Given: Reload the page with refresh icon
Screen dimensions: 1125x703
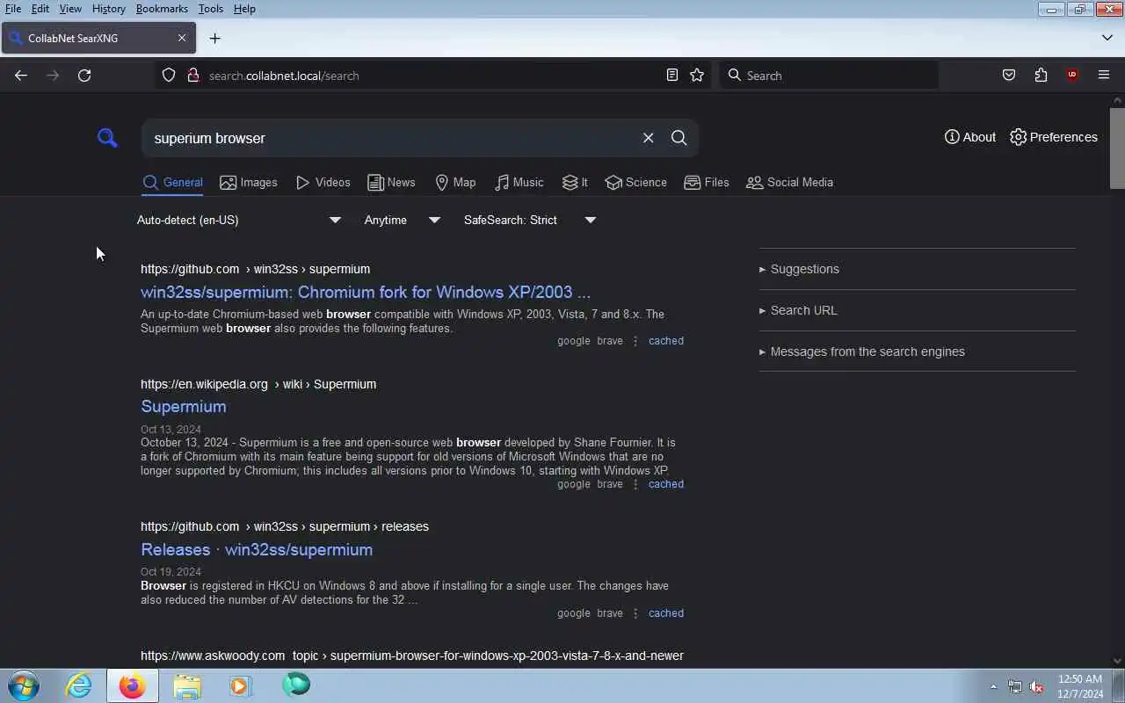Looking at the screenshot, I should (x=84, y=76).
